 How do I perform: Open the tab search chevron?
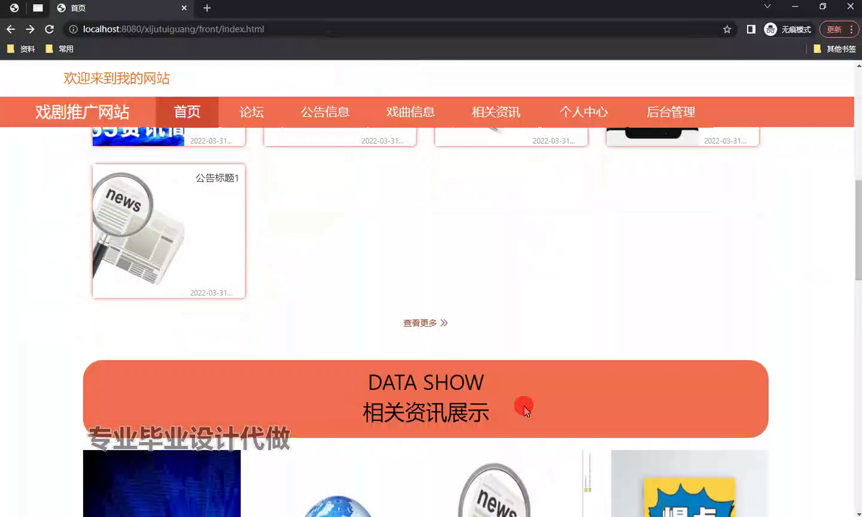pyautogui.click(x=767, y=7)
